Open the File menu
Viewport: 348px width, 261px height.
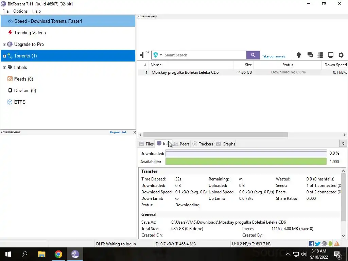coord(5,11)
